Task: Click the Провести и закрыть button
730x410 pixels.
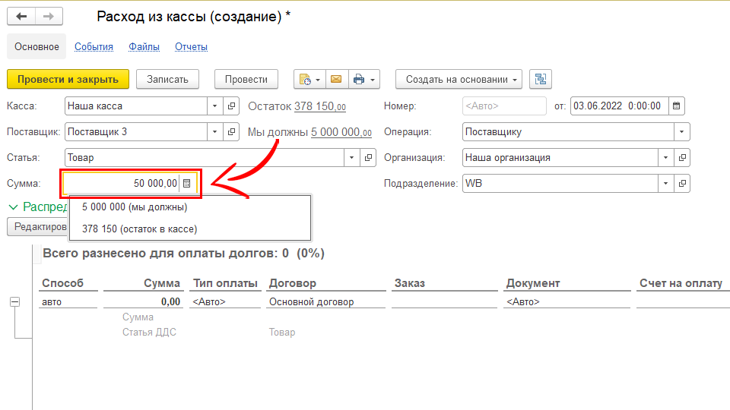Action: click(68, 80)
